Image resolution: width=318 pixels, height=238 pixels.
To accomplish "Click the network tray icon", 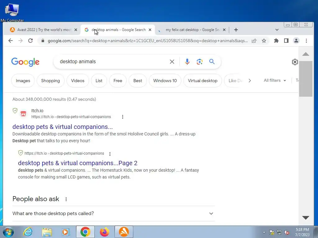I will [279, 232].
